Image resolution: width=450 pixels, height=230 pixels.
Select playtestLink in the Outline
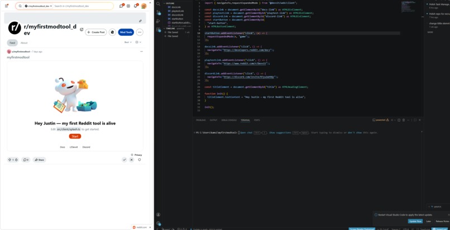178,11
